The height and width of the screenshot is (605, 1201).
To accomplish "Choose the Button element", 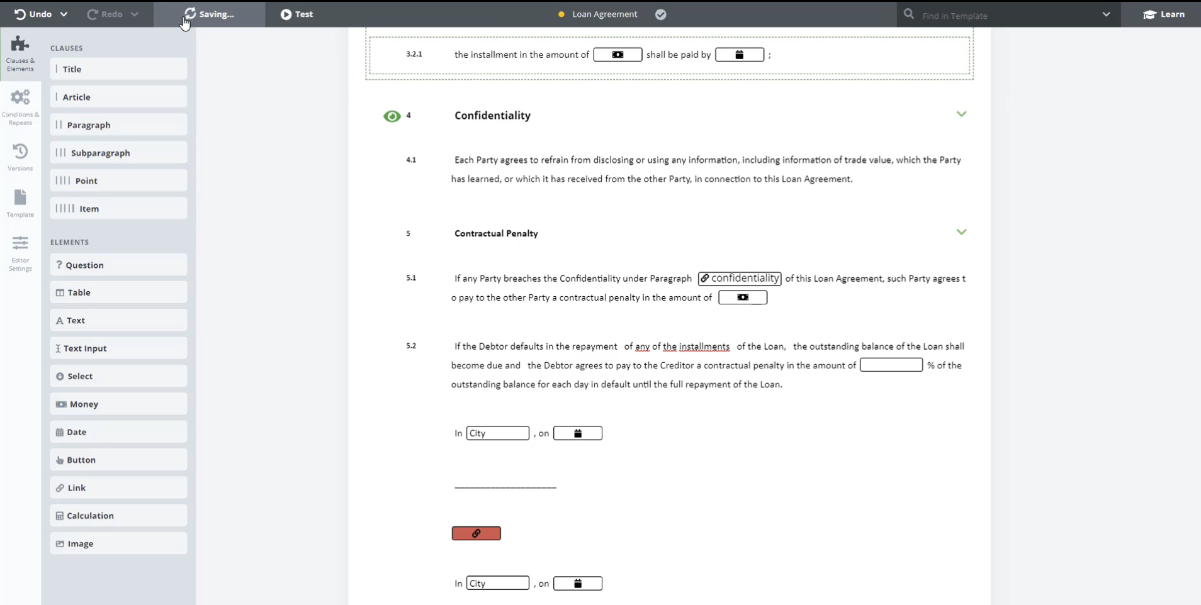I will 118,460.
